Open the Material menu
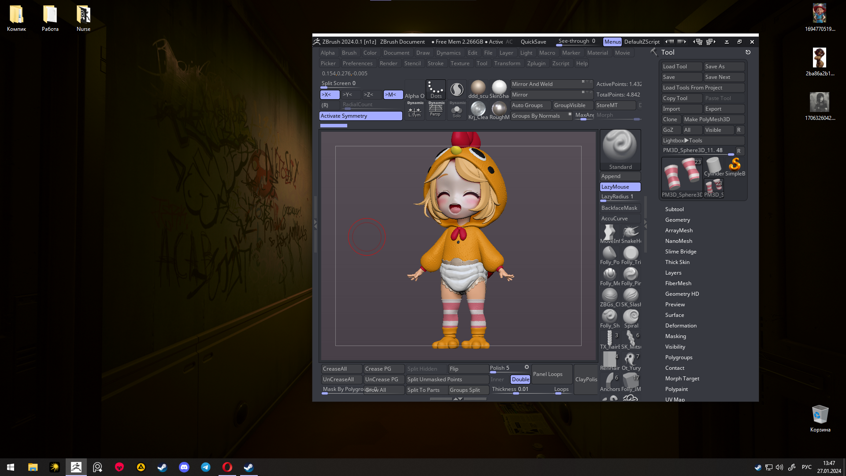This screenshot has height=476, width=846. (x=597, y=53)
